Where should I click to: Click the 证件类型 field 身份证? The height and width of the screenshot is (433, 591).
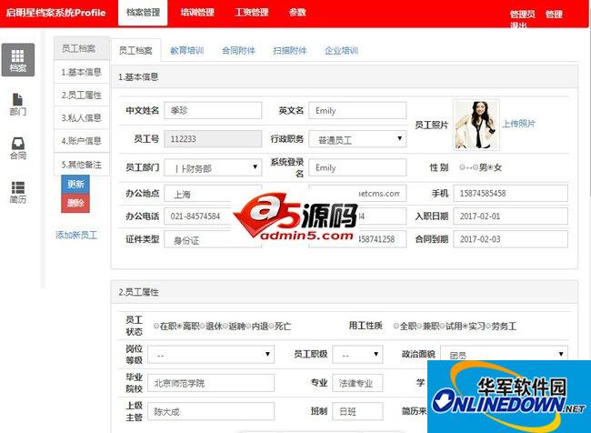[x=213, y=239]
